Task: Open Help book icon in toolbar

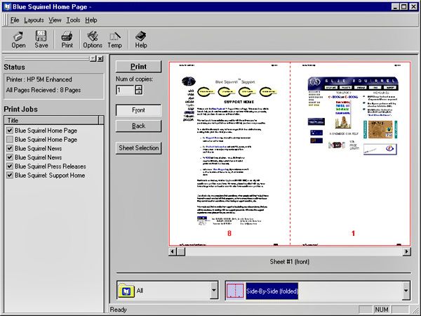Action: (x=141, y=36)
